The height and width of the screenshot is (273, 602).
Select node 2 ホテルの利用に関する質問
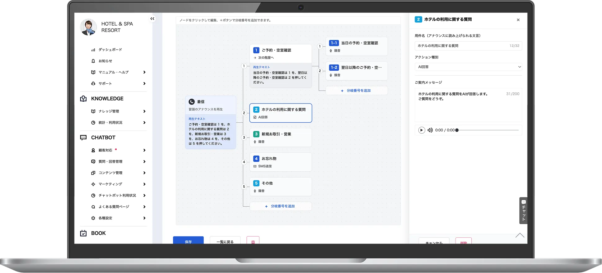click(x=281, y=113)
